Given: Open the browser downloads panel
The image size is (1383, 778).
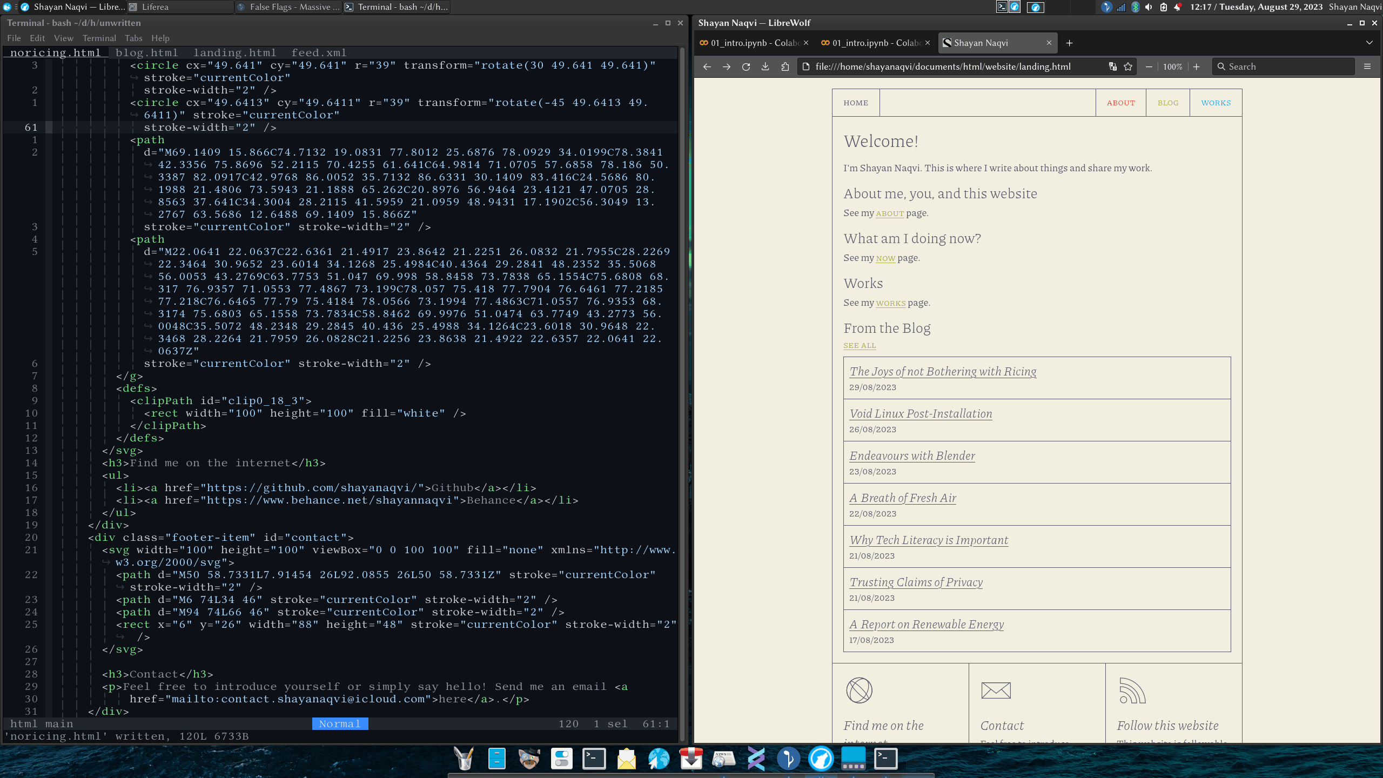Looking at the screenshot, I should (765, 66).
